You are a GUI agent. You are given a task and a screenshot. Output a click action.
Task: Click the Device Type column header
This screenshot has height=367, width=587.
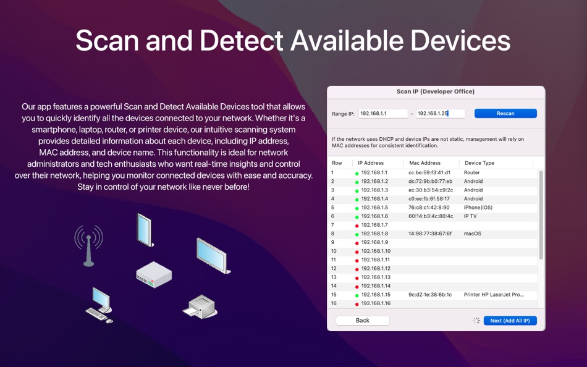(479, 162)
